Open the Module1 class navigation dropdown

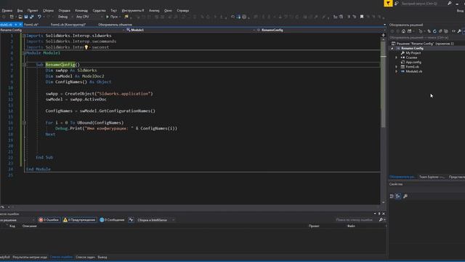tap(190, 30)
